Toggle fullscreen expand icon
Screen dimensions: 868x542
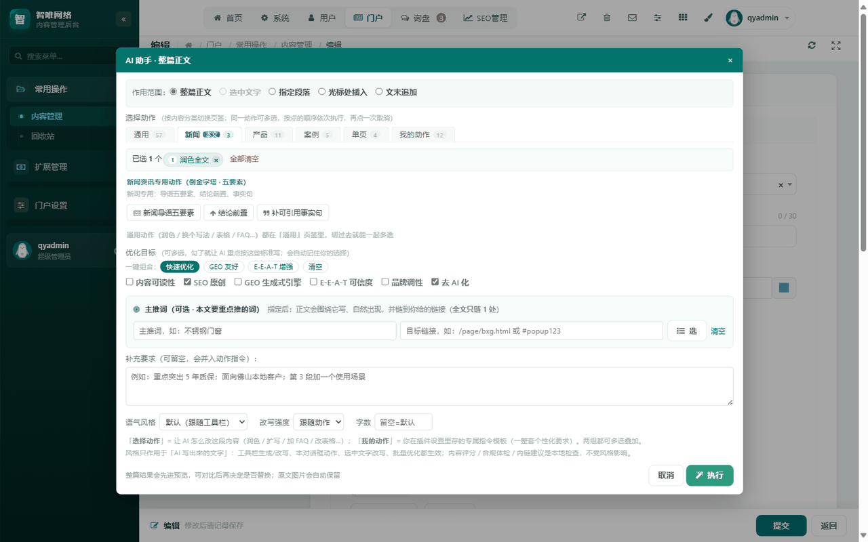pyautogui.click(x=836, y=45)
